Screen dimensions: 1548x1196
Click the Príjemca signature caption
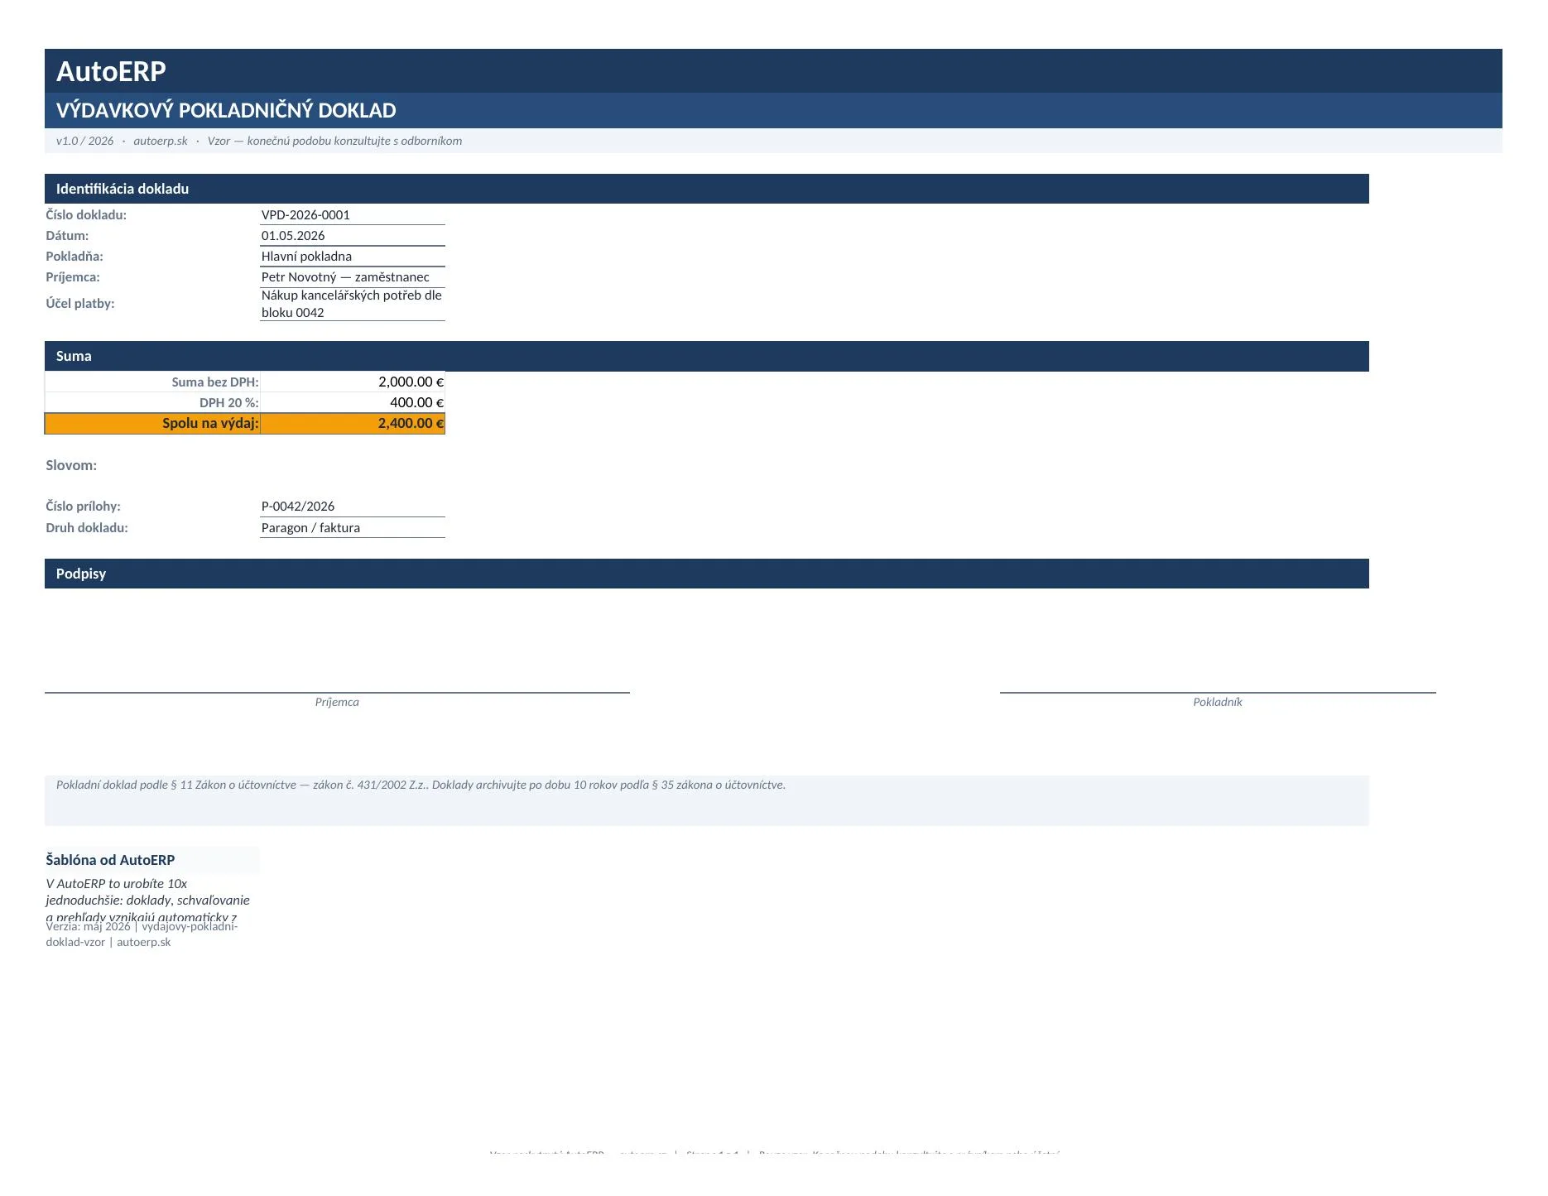(337, 702)
